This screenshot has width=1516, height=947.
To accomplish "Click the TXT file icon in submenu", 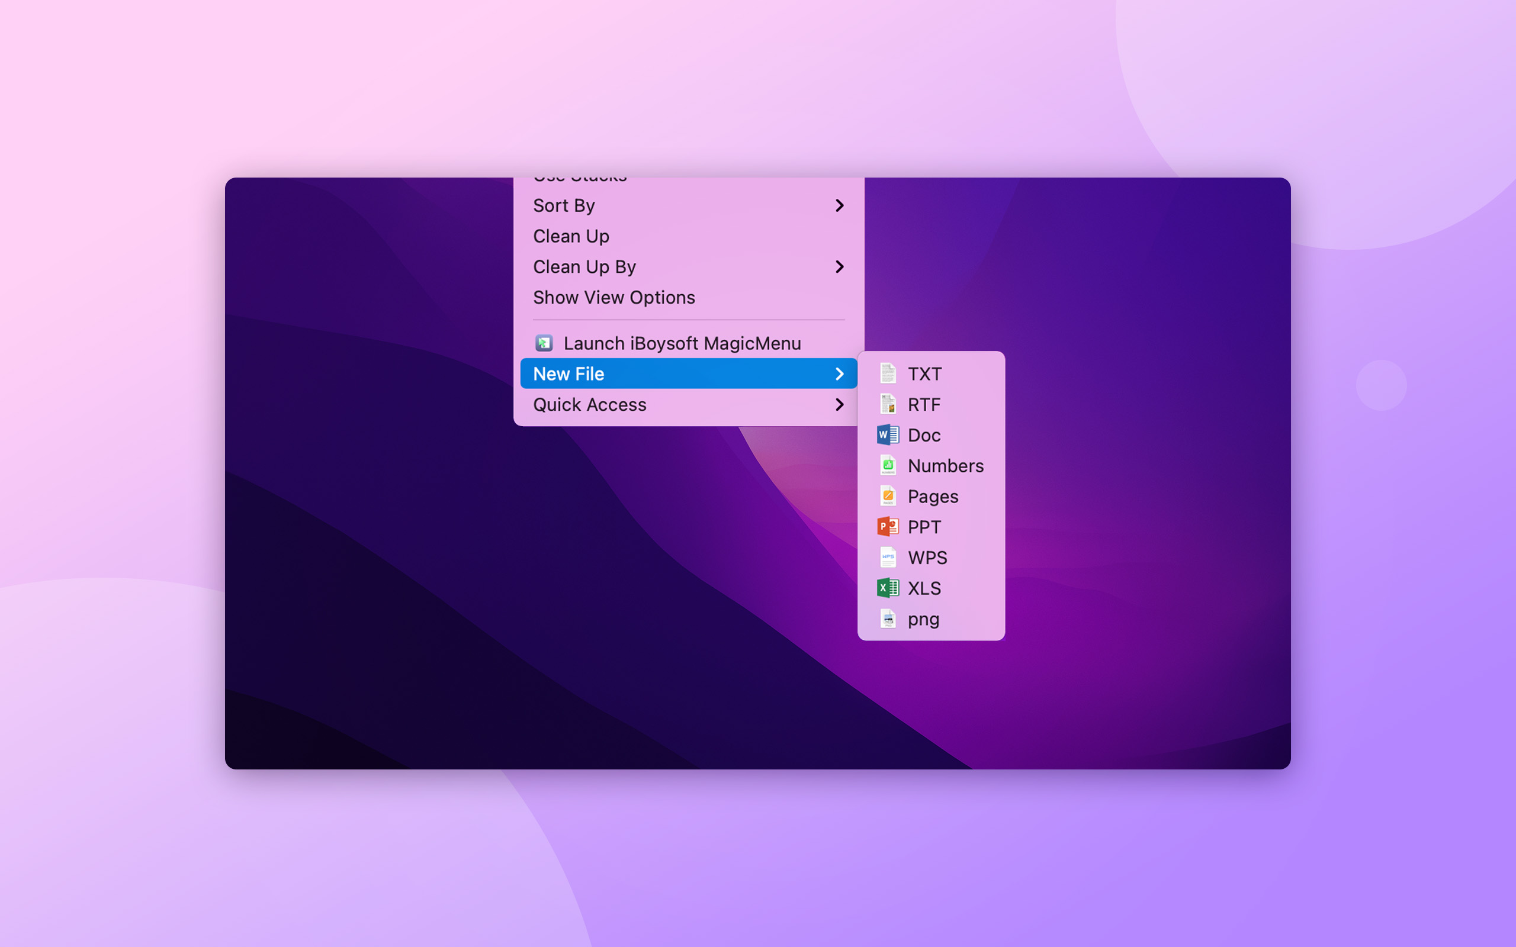I will pos(888,374).
